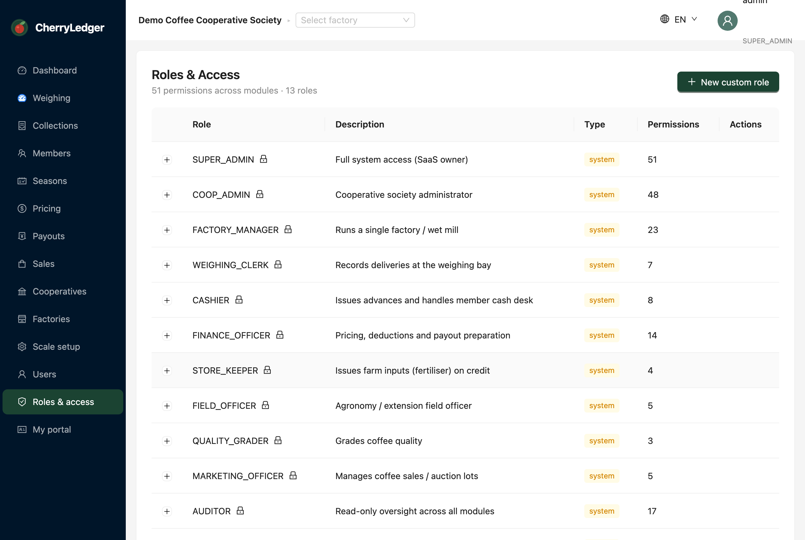Click the system tag in AUDITOR row
Screen dimensions: 805x540
(x=602, y=511)
